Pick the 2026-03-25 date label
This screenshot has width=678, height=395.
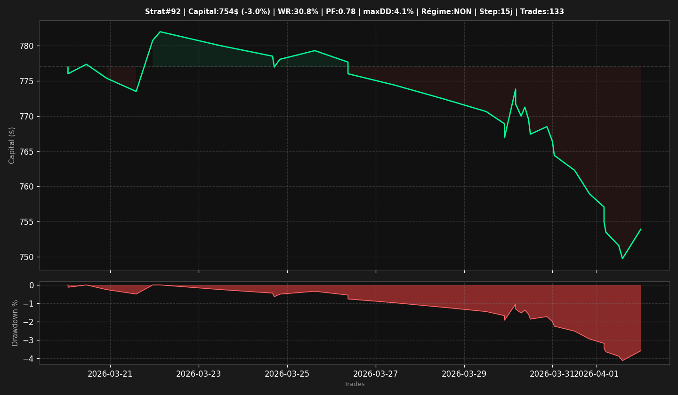pos(287,374)
